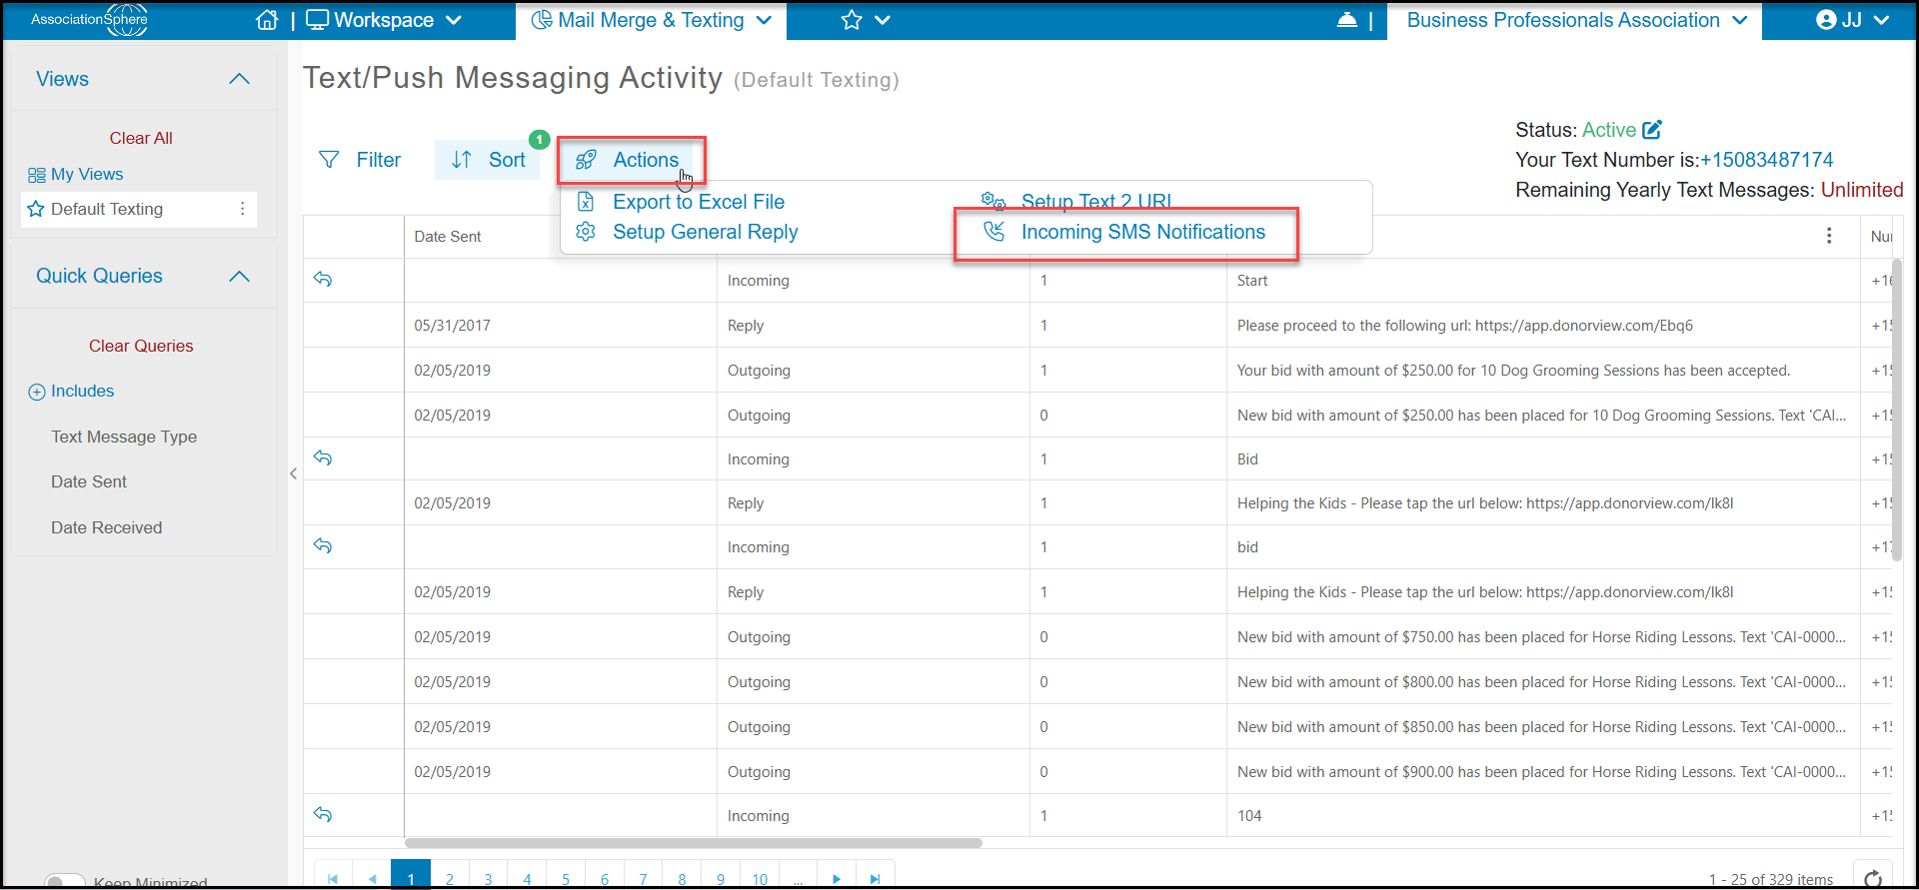Reply to the lowercase 'bid' incoming message
The image size is (1919, 890).
pos(323,546)
